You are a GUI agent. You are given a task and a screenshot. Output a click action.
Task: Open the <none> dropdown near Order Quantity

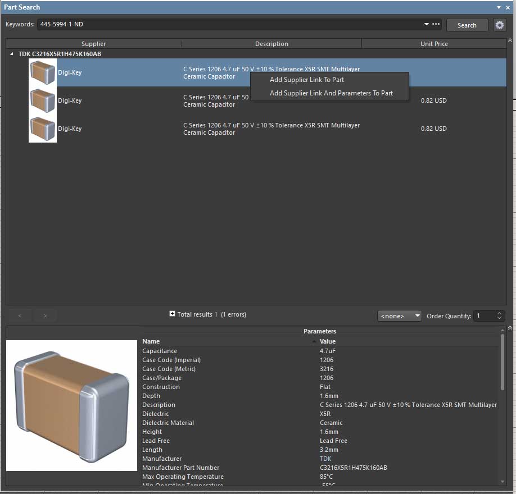coord(400,316)
